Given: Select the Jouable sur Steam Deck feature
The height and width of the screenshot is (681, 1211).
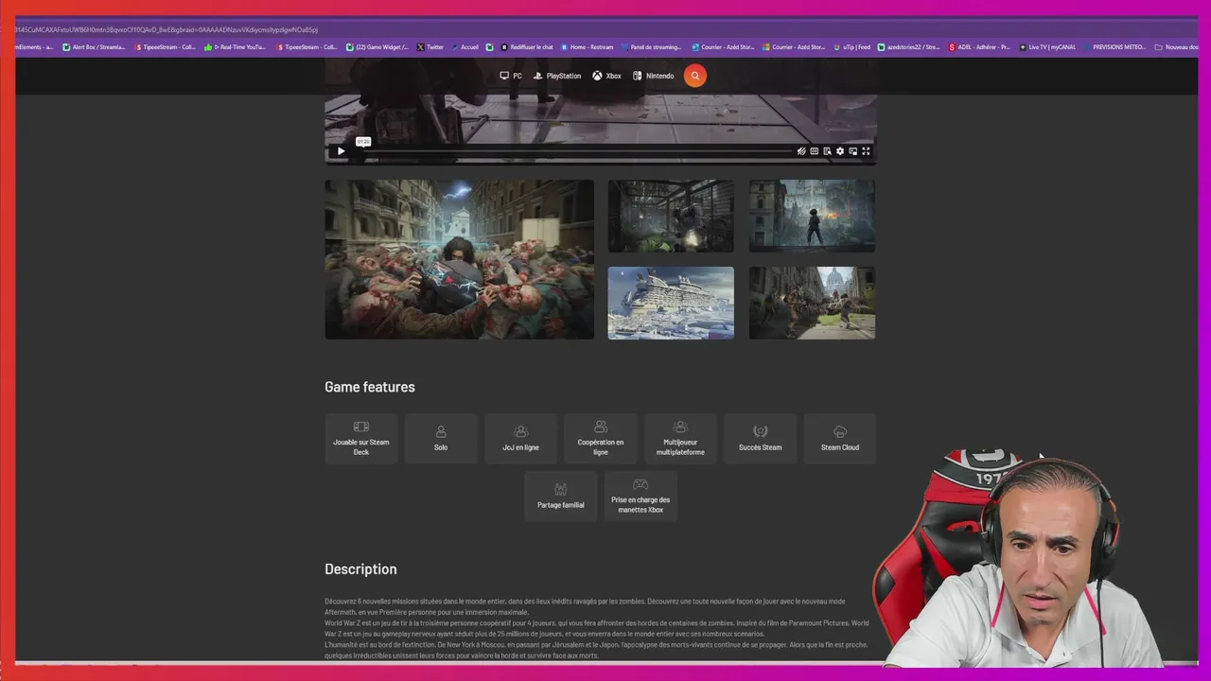Looking at the screenshot, I should click(361, 439).
